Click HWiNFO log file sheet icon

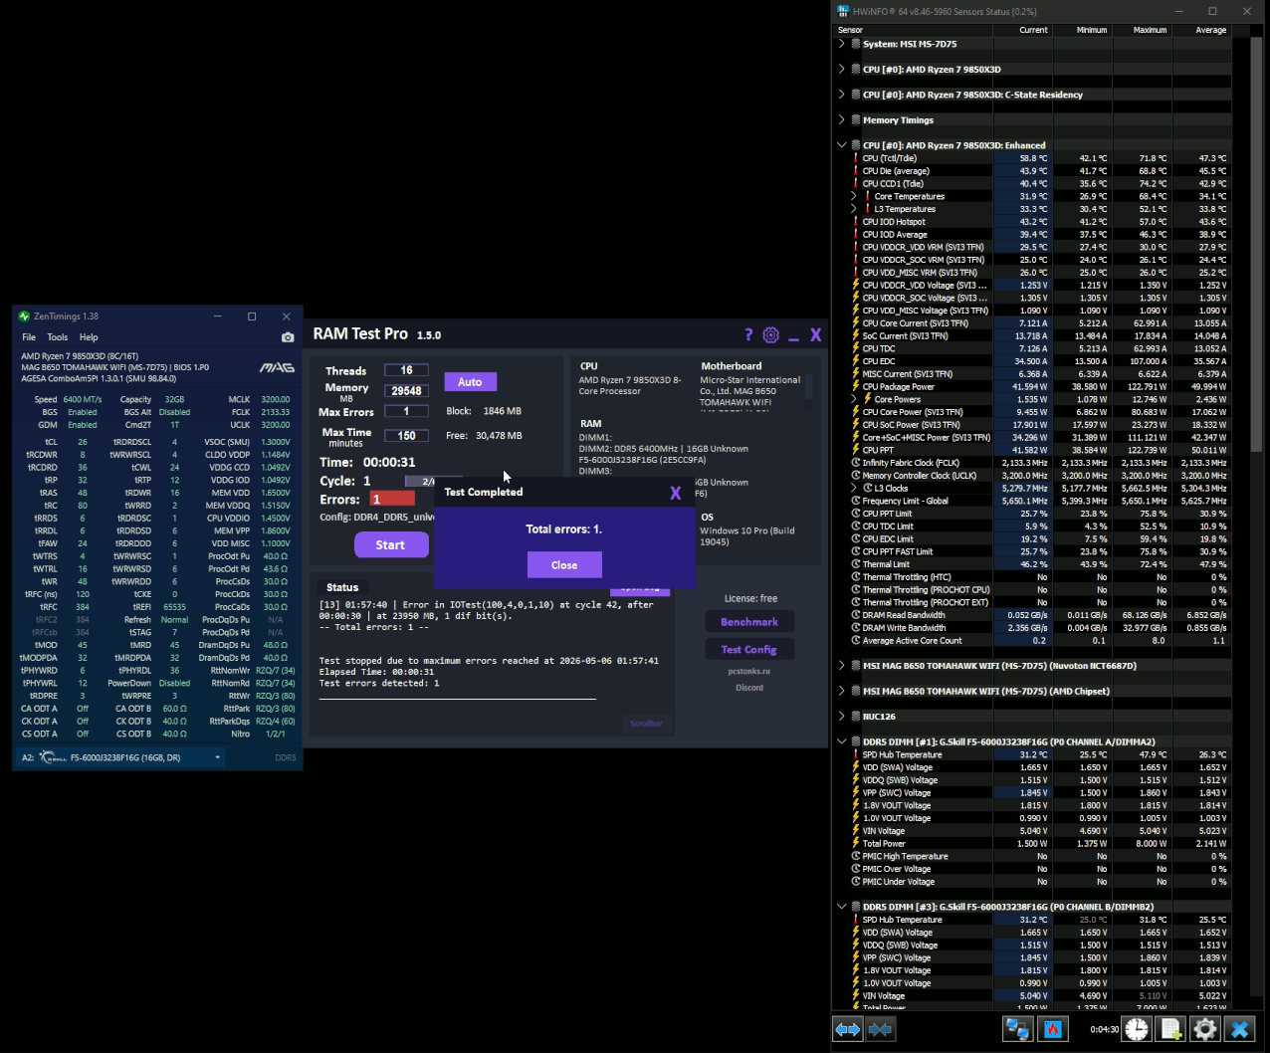point(1170,1029)
